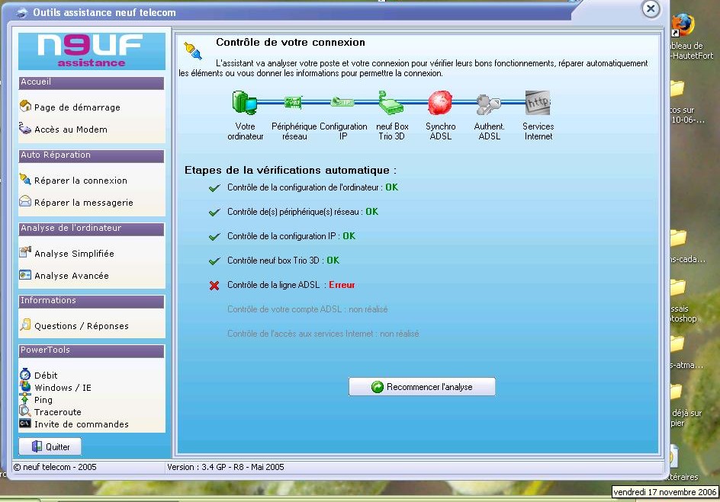Click the Accueil section header

(92, 82)
